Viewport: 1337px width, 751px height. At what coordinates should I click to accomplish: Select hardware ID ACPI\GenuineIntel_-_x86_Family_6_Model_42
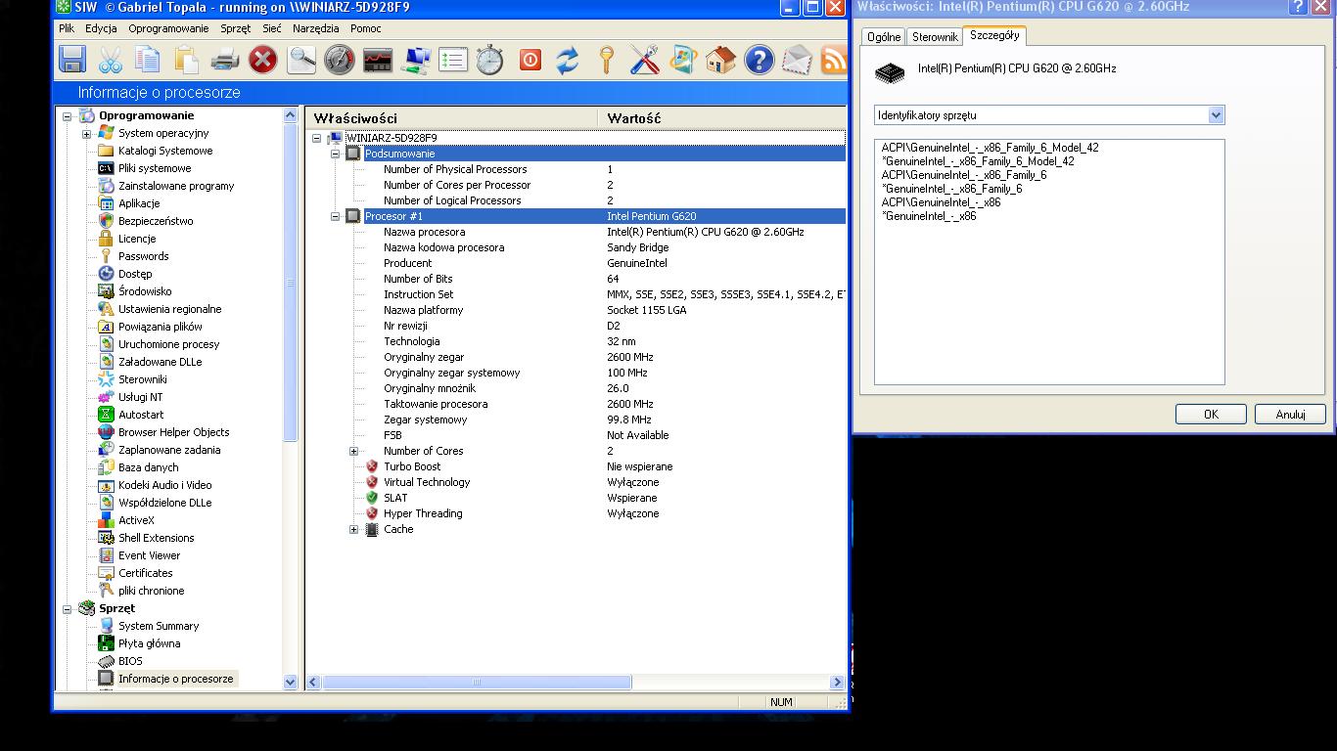(x=990, y=148)
